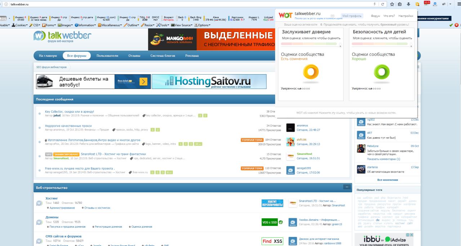Screen dimensions: 461x246
Task: Open the downloads arrow icon
Action: click(x=408, y=4)
